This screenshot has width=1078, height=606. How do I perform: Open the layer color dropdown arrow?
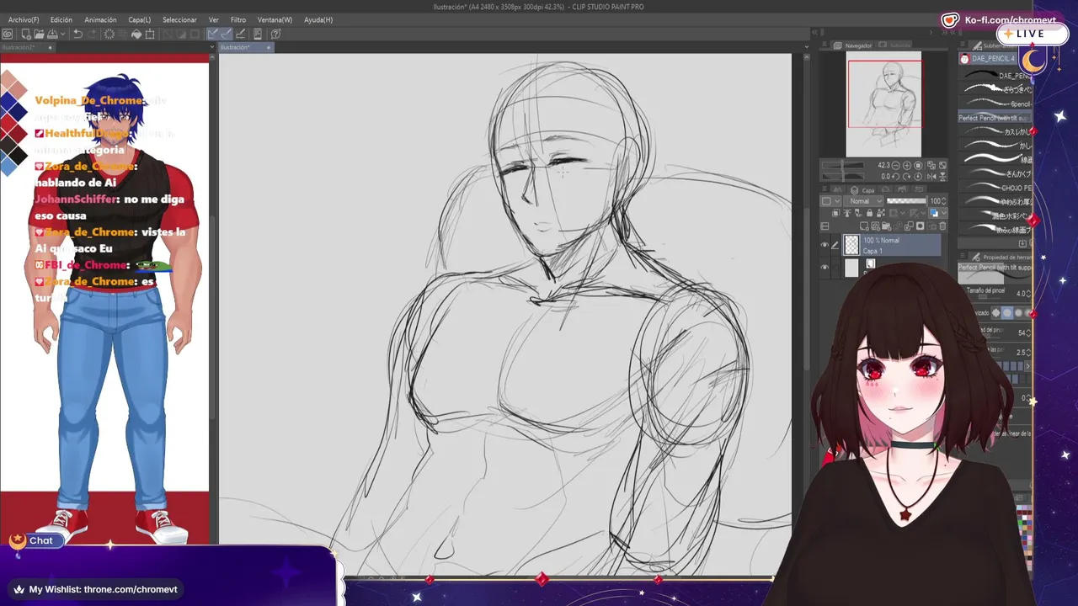tap(944, 213)
